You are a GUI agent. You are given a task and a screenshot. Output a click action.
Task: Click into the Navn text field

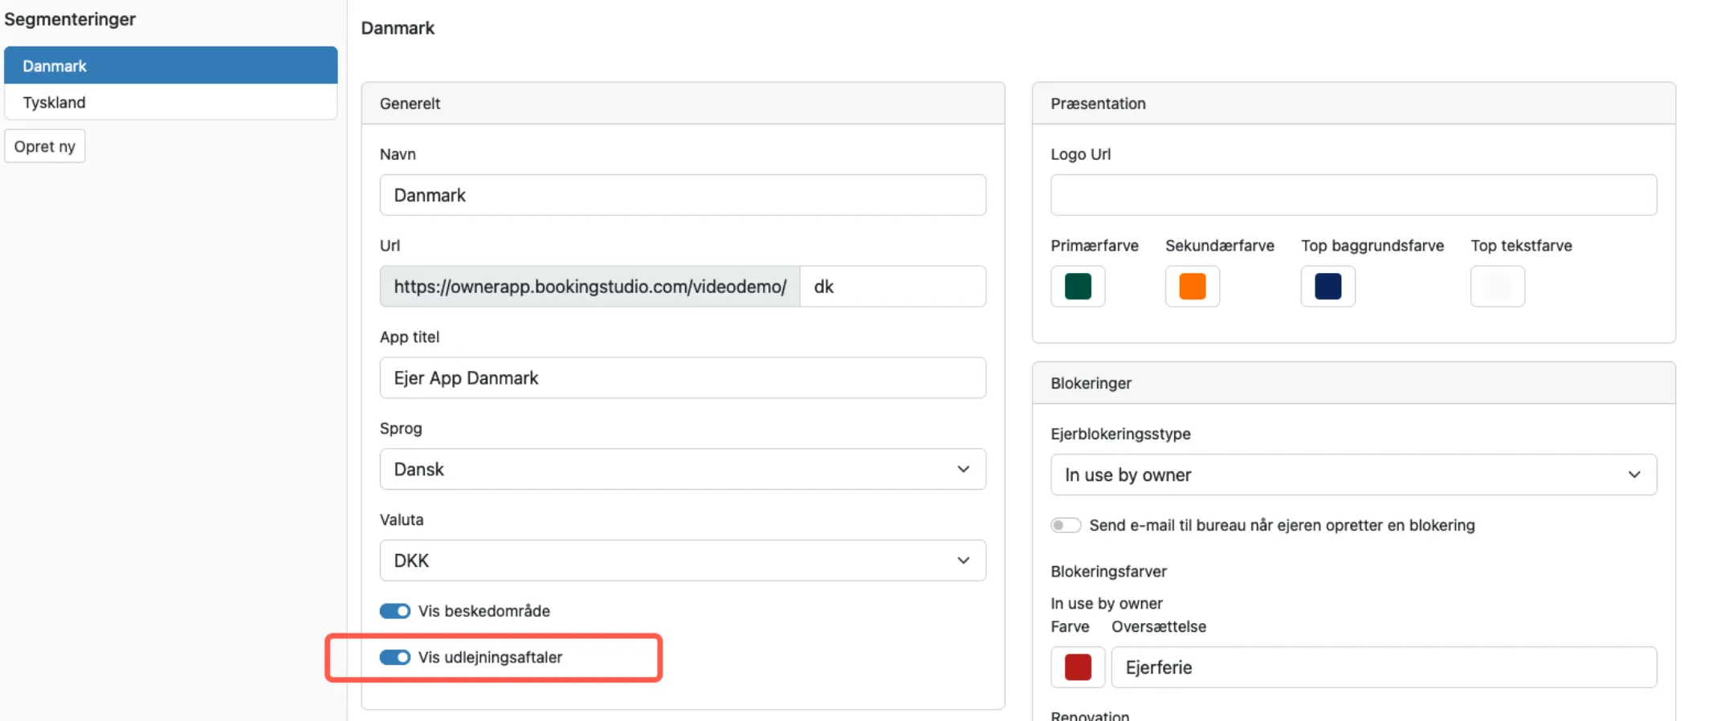683,195
